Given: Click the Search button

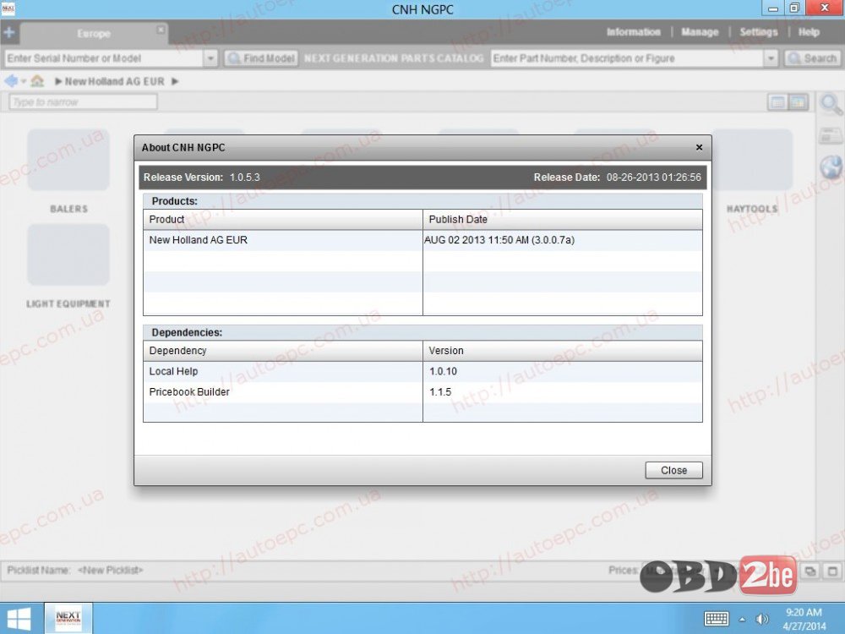Looking at the screenshot, I should [811, 58].
